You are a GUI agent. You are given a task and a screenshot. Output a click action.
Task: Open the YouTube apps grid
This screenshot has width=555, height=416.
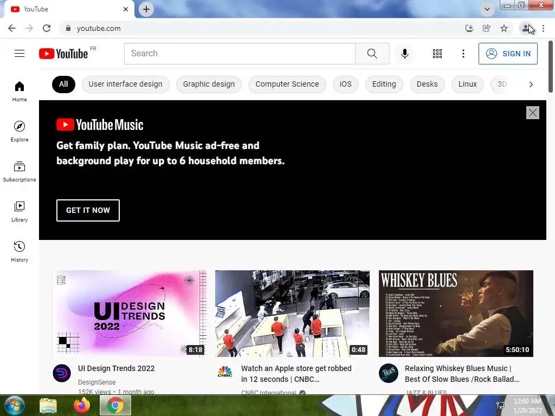tap(437, 54)
